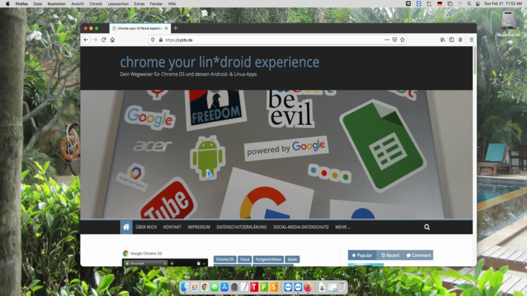
Task: Click the Firefox reload page button
Action: point(103,40)
